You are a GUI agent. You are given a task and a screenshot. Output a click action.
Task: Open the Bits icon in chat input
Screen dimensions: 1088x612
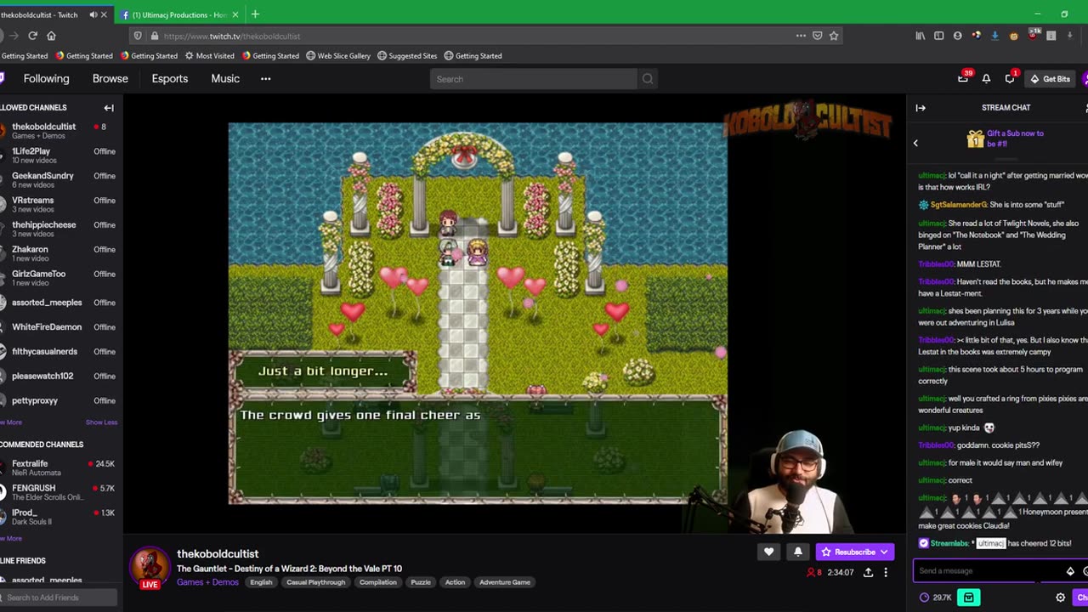click(1070, 571)
